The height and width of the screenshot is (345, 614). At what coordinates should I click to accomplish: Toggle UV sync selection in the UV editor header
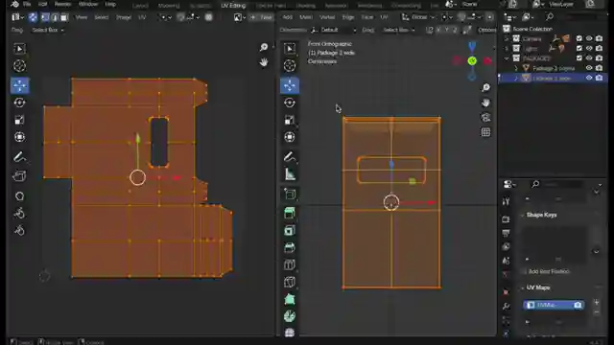33,17
